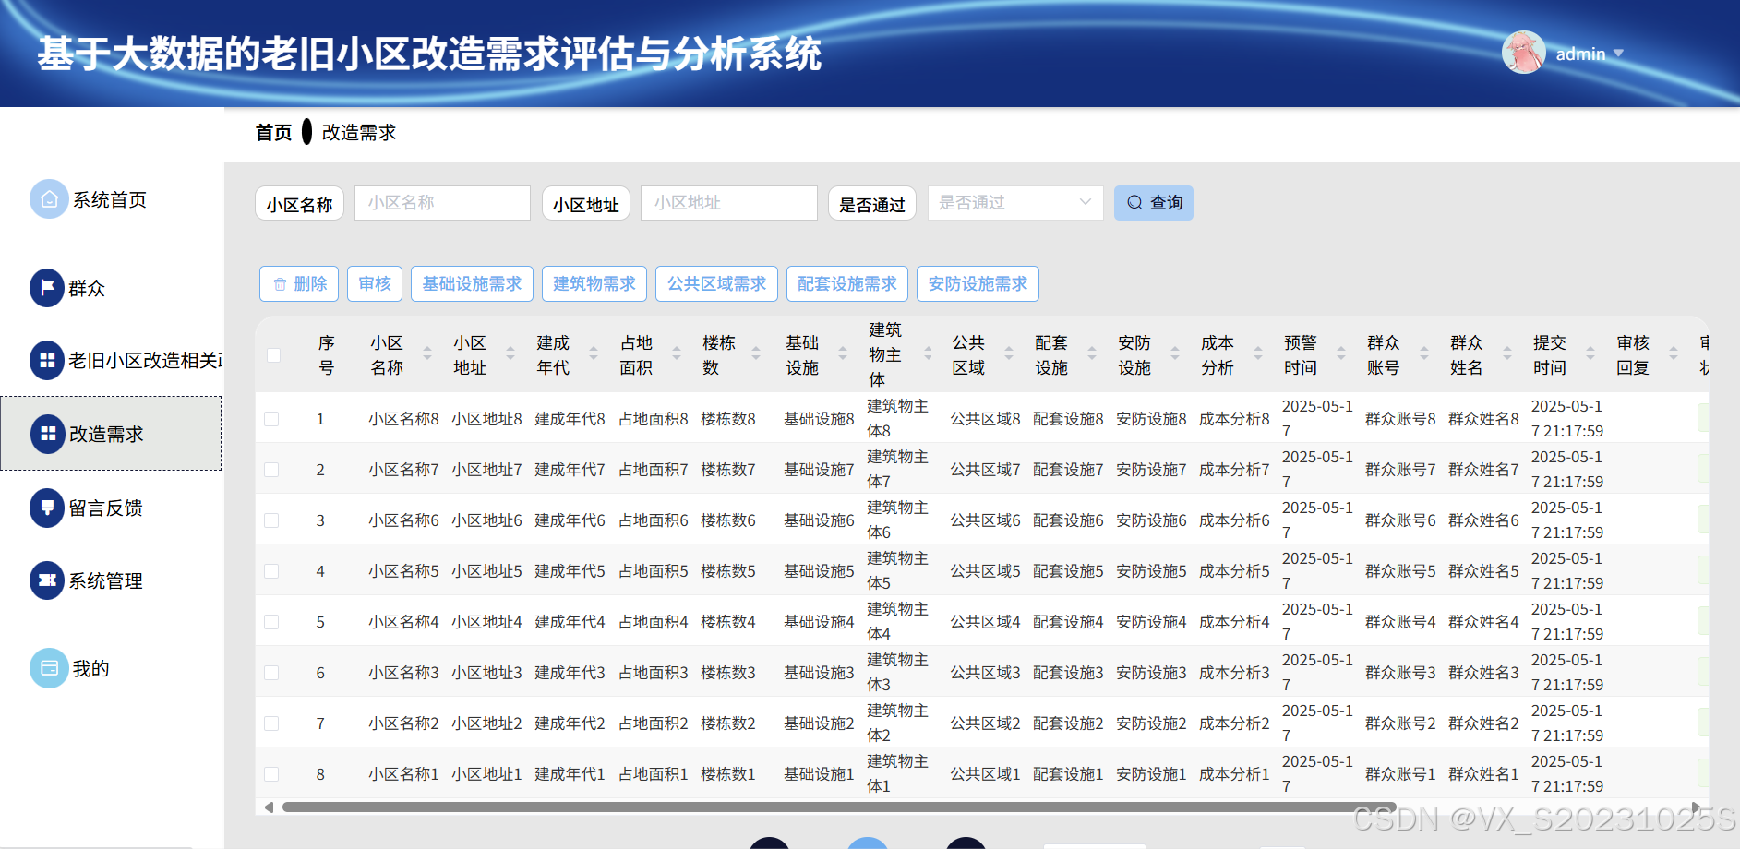The height and width of the screenshot is (849, 1740).
Task: Click the 公共区域需求 button
Action: tap(717, 284)
